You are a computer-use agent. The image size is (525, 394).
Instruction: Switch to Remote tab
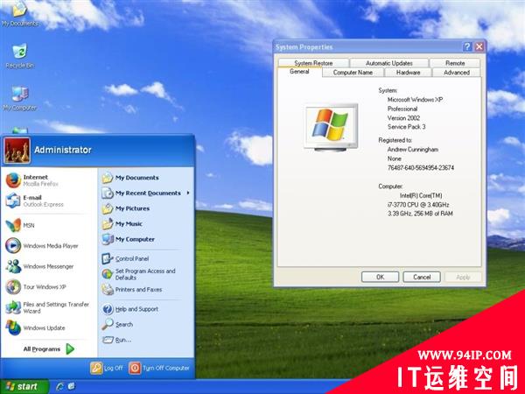point(455,63)
